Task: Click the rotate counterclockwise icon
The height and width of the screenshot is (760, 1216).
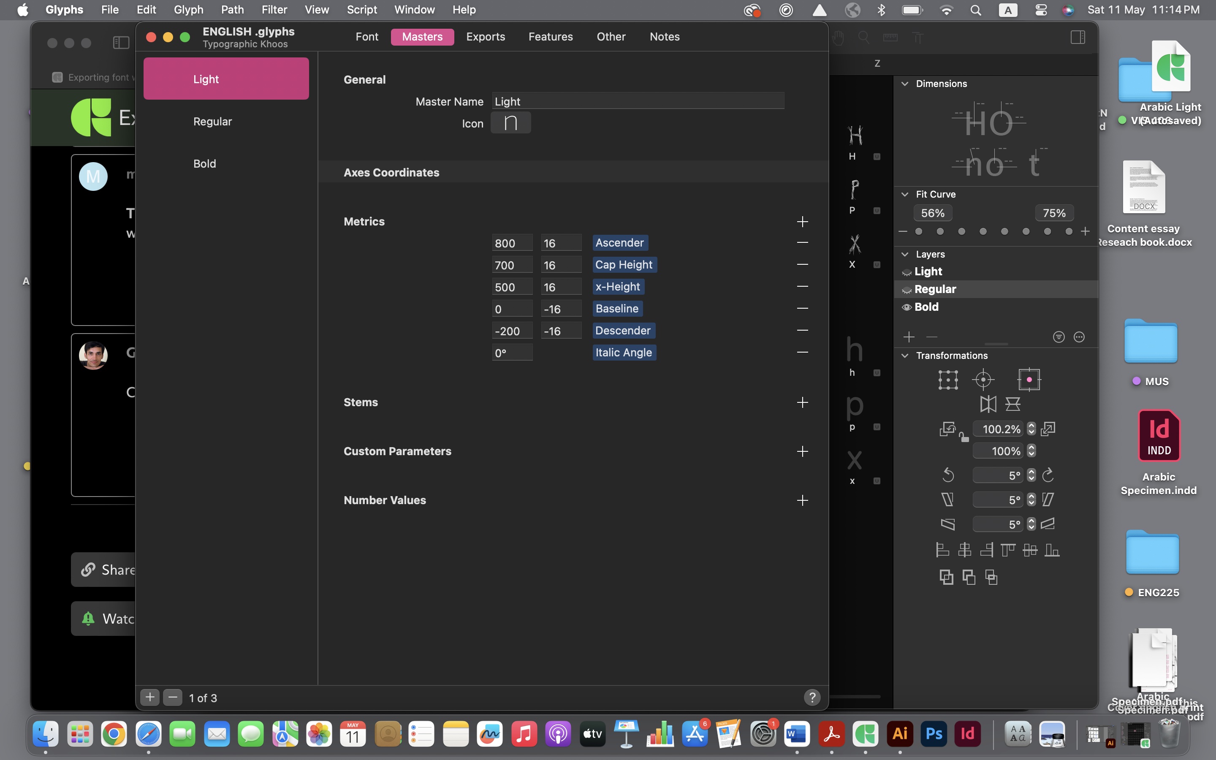Action: [x=947, y=475]
